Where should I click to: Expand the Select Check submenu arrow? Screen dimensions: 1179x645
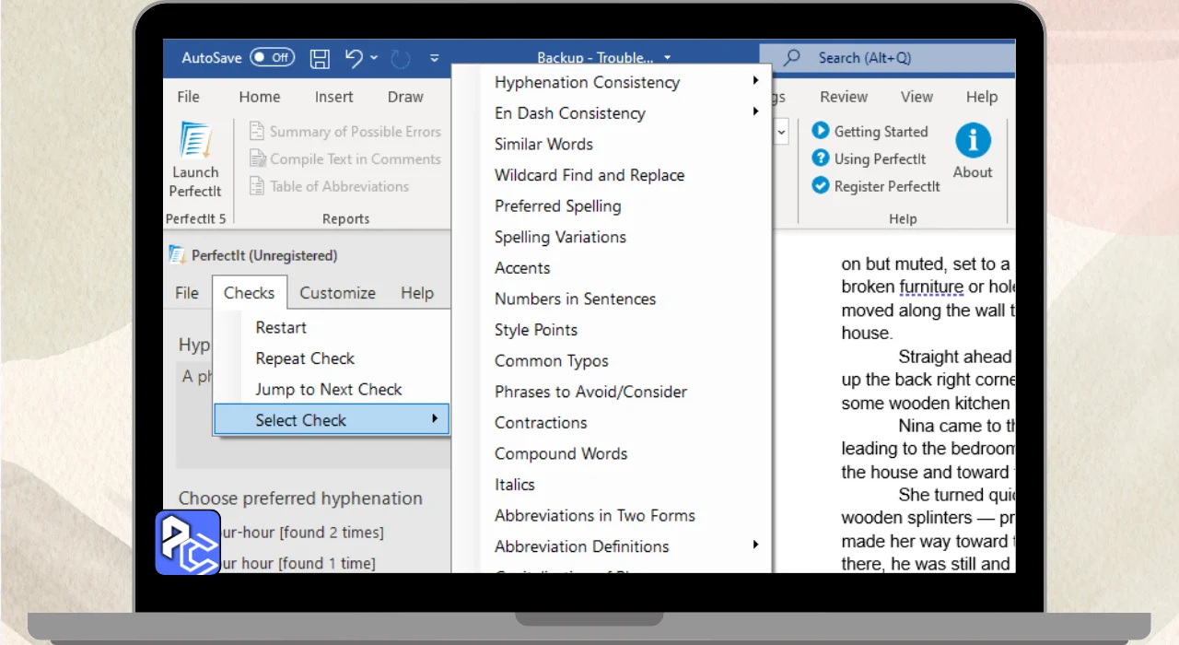pyautogui.click(x=435, y=420)
